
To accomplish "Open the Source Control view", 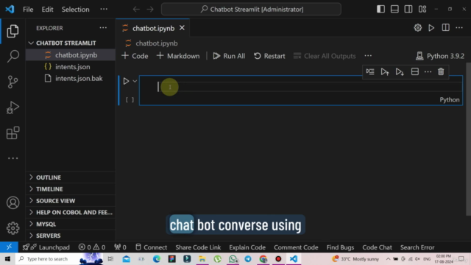I will pyautogui.click(x=13, y=82).
